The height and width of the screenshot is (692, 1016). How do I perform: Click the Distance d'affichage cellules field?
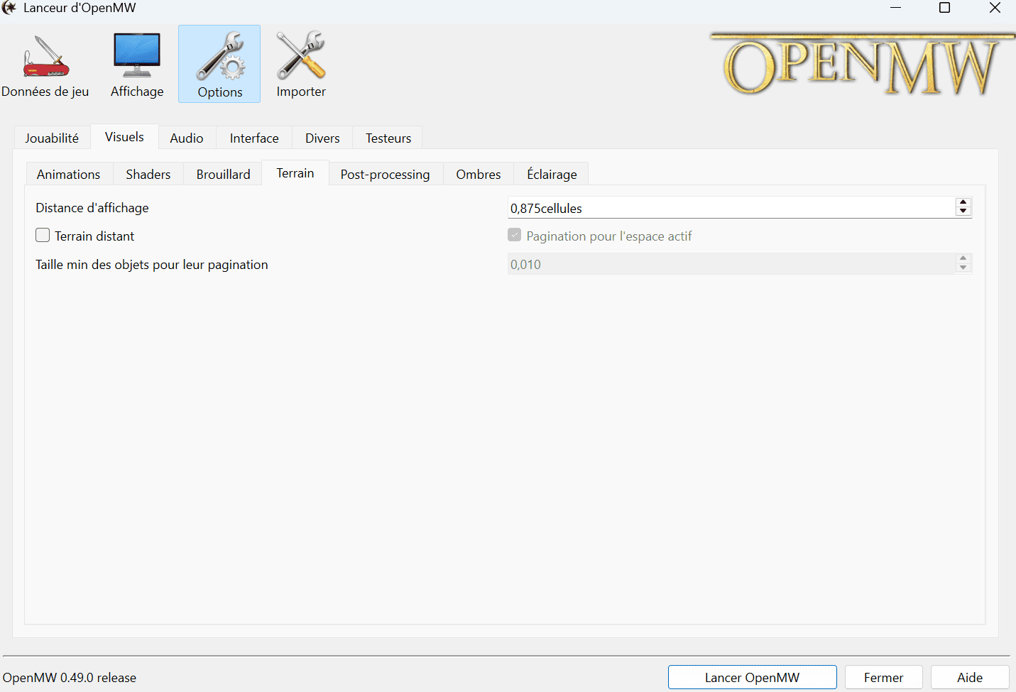731,207
